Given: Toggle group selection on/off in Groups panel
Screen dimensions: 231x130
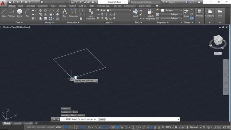Looking at the screenshot, I should (192, 18).
